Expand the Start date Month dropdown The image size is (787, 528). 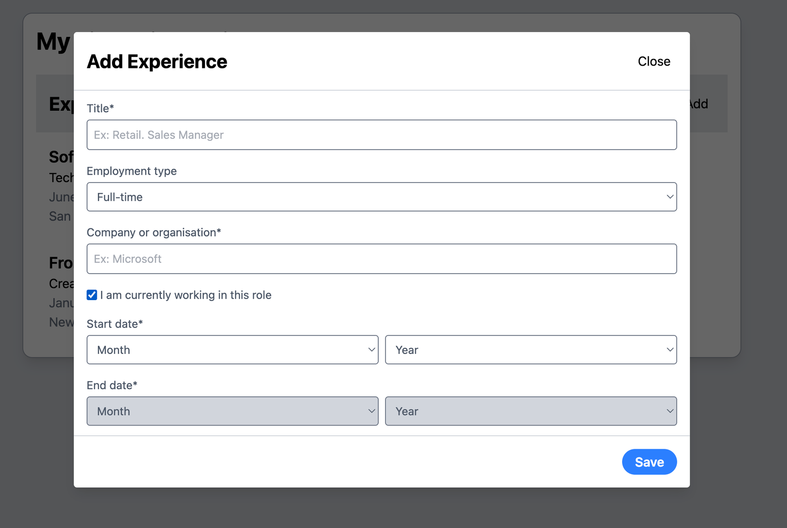232,349
